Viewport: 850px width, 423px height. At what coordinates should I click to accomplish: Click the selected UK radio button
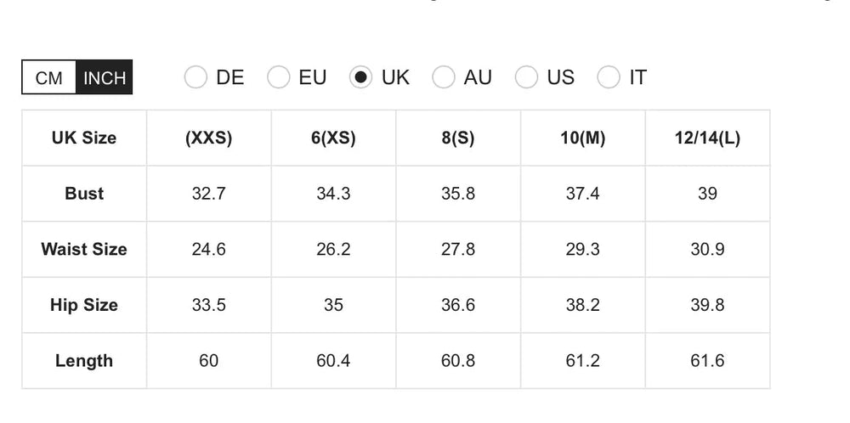pyautogui.click(x=361, y=77)
